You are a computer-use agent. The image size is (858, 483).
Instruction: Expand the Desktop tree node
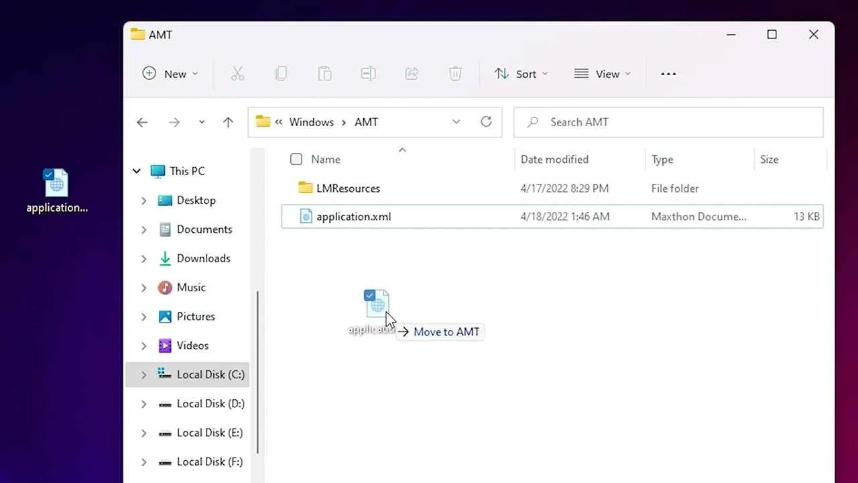tap(143, 201)
